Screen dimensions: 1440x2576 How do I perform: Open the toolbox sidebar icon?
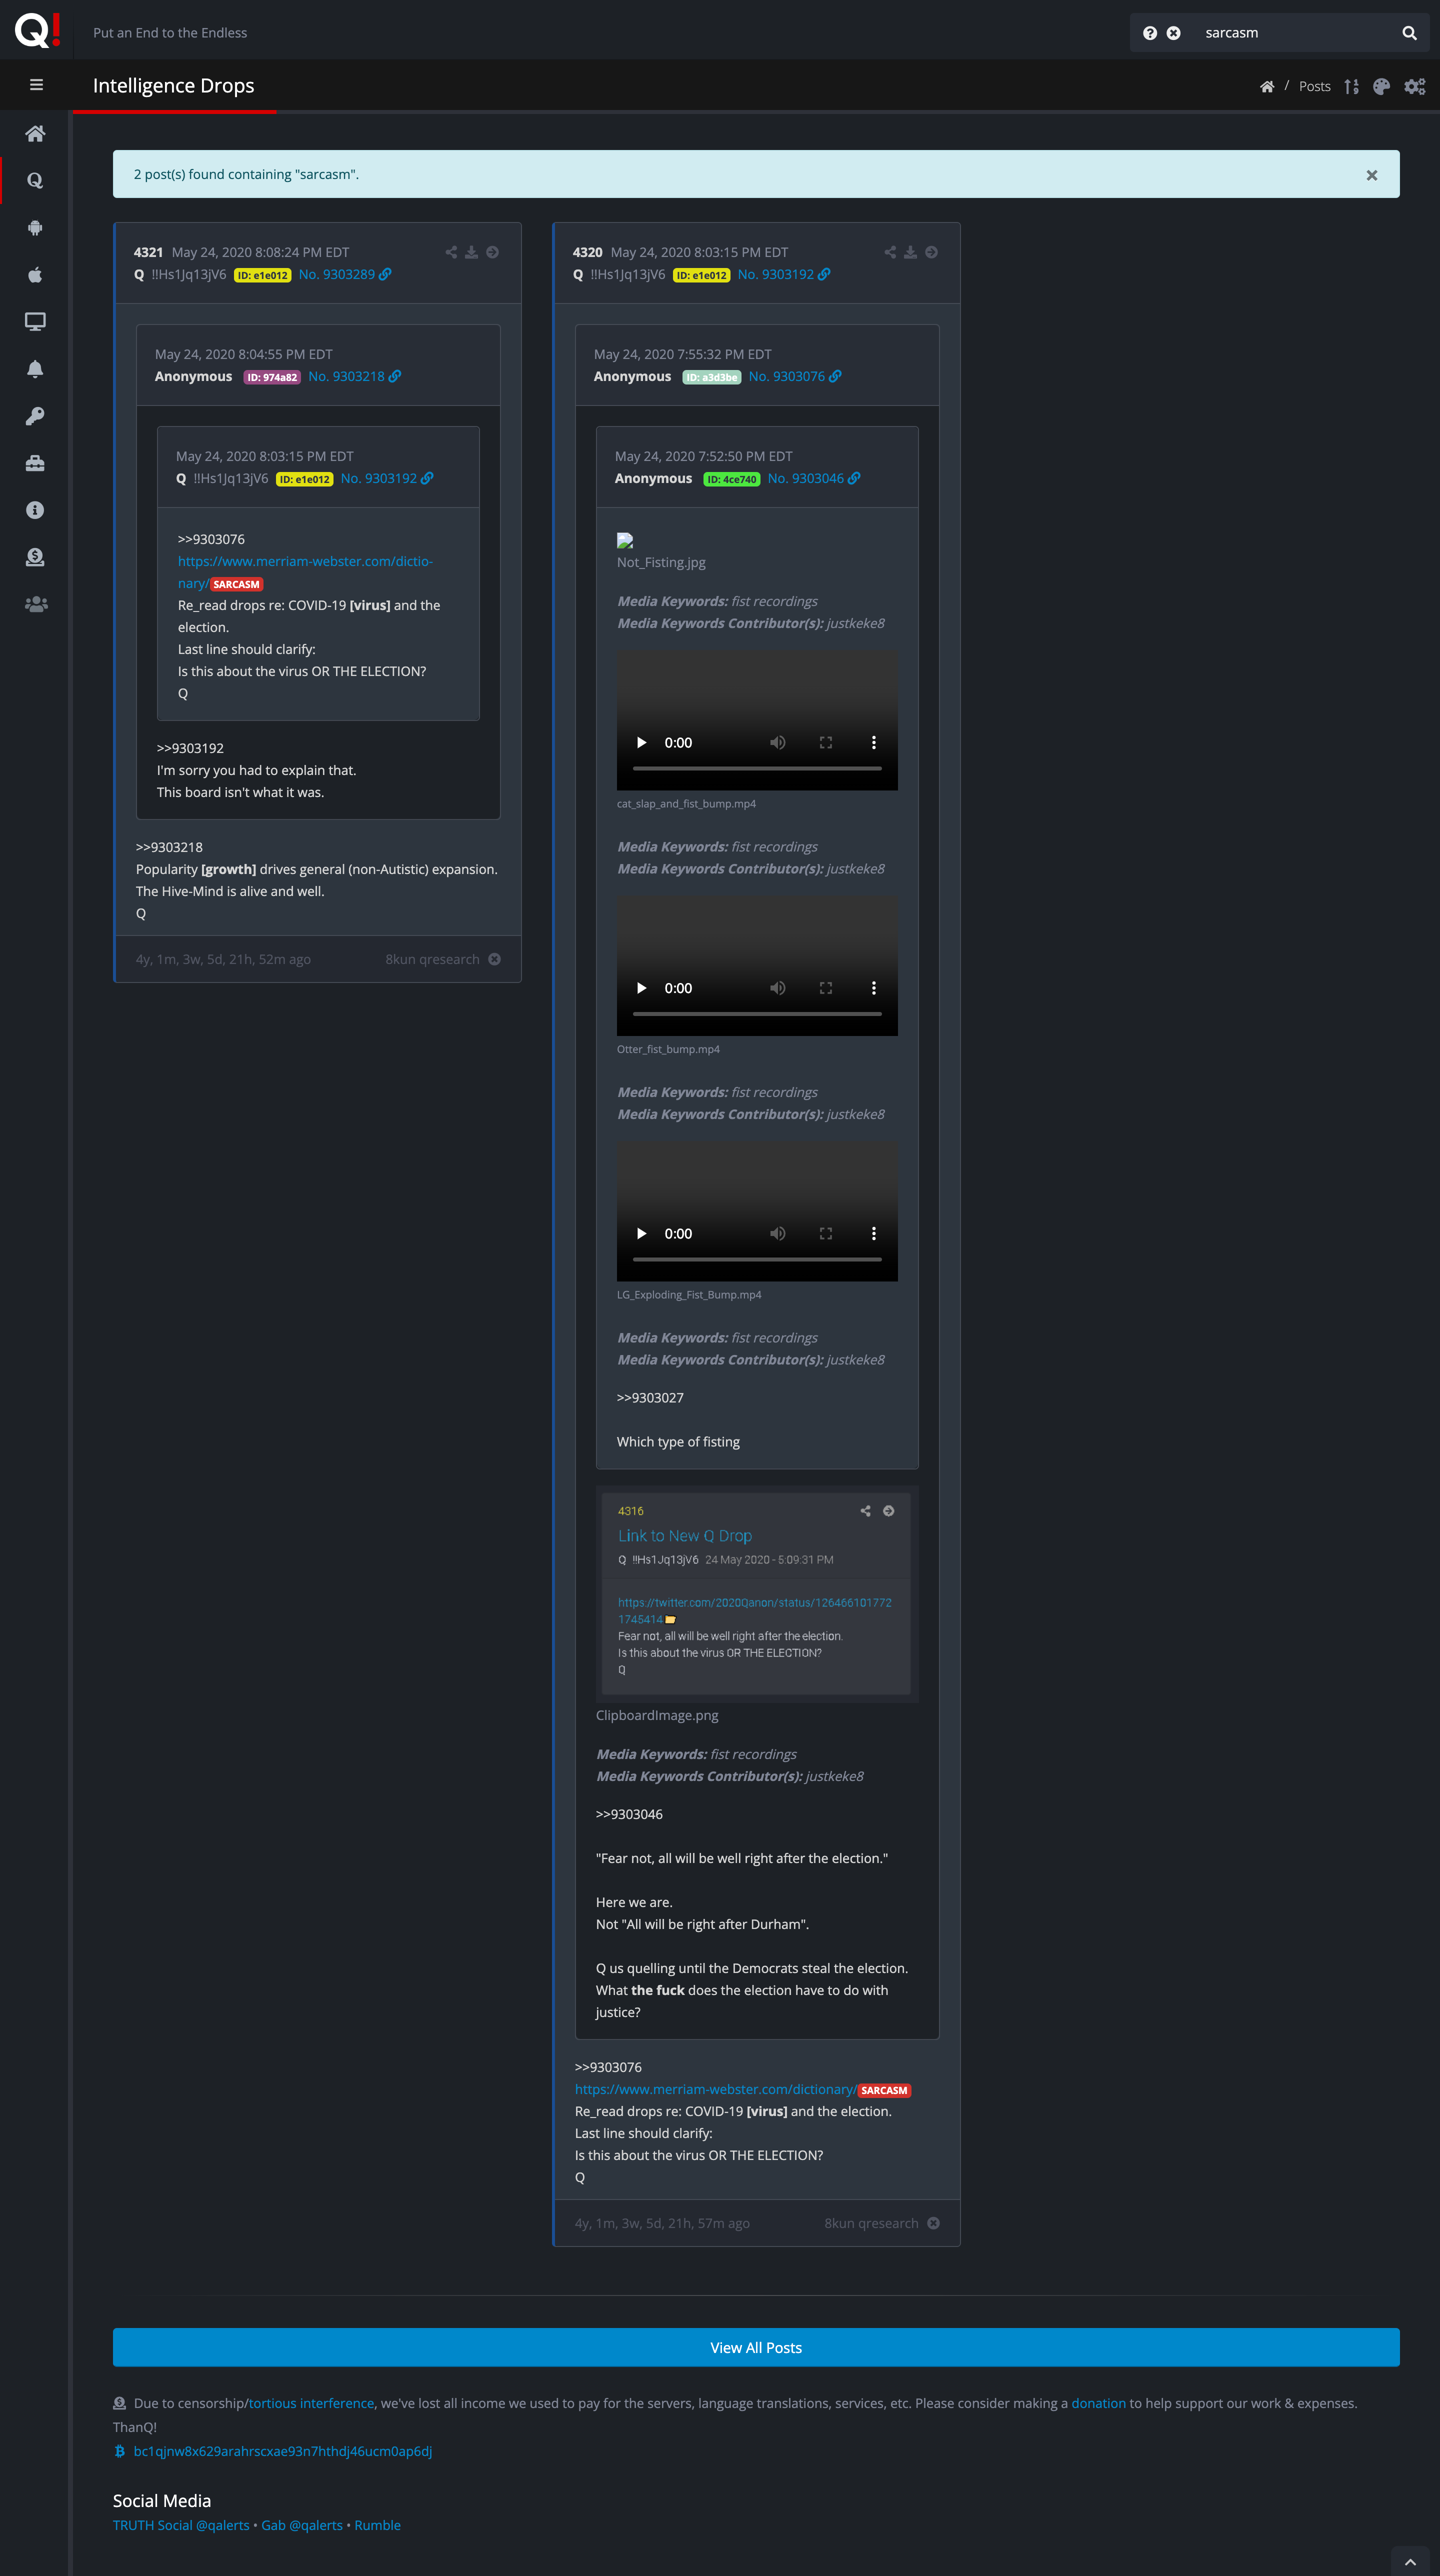(35, 463)
